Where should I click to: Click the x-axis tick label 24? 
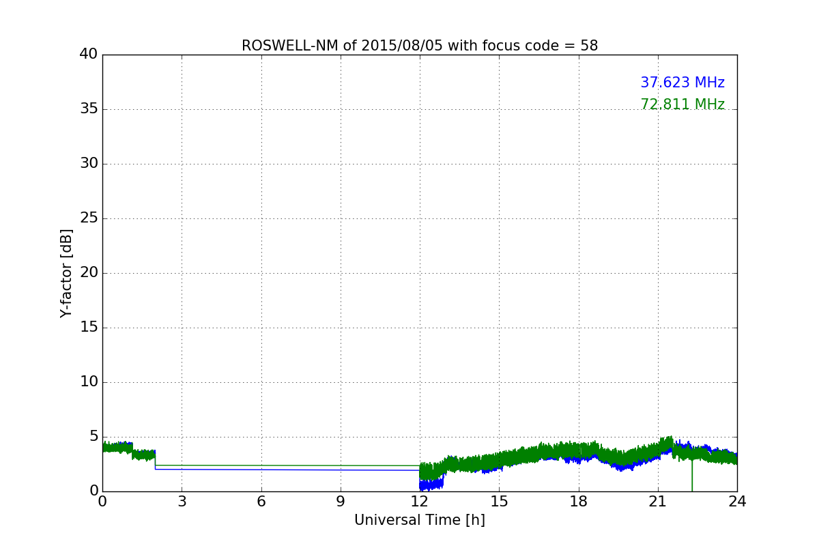pyautogui.click(x=737, y=502)
